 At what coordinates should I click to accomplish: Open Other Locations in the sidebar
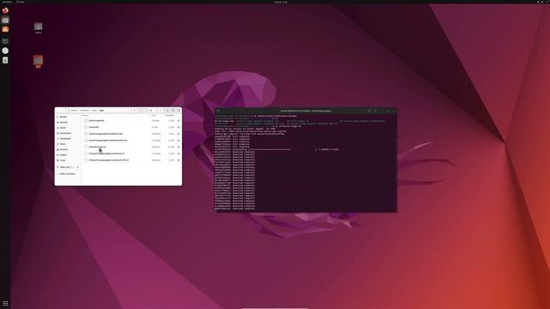67,173
